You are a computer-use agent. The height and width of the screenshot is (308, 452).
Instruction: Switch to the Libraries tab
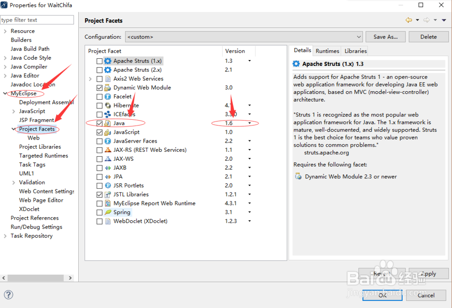(355, 51)
